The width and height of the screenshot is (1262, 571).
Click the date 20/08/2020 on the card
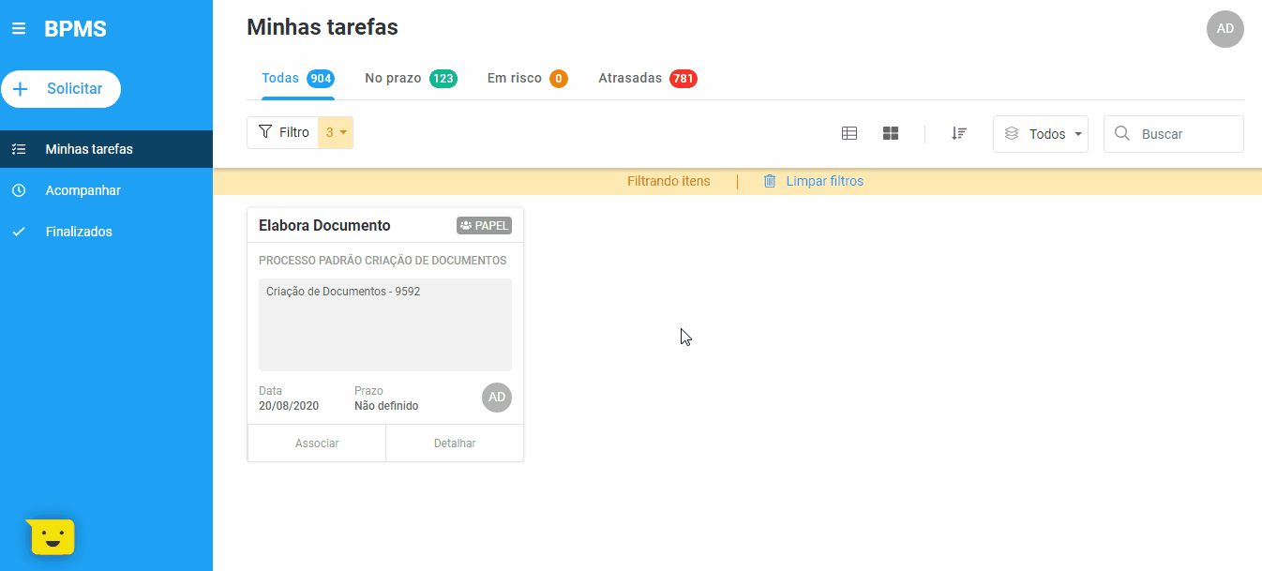point(289,406)
